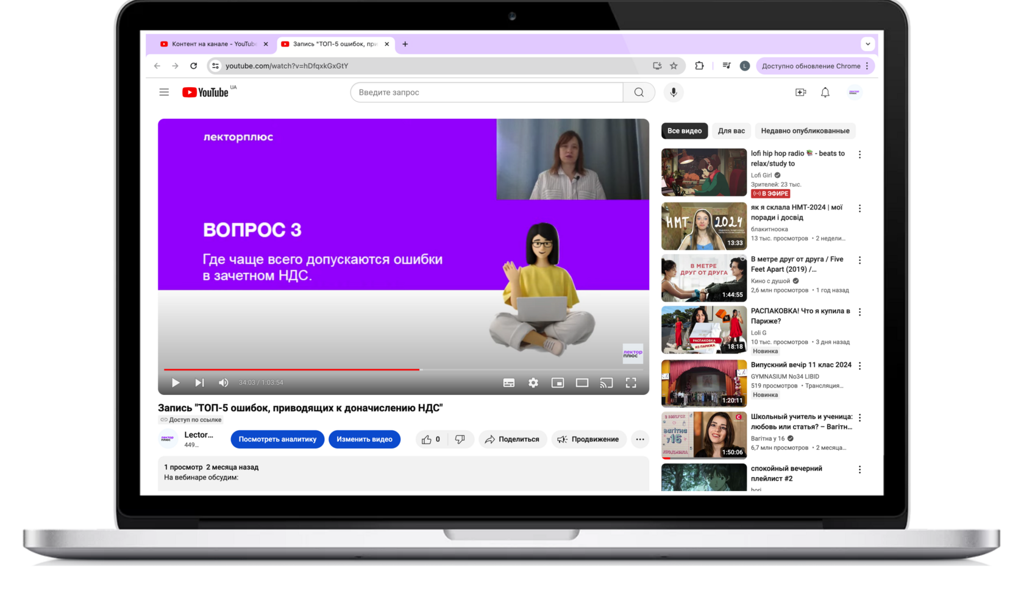Click the Введите запрос search field
The image size is (1024, 613).
click(487, 93)
